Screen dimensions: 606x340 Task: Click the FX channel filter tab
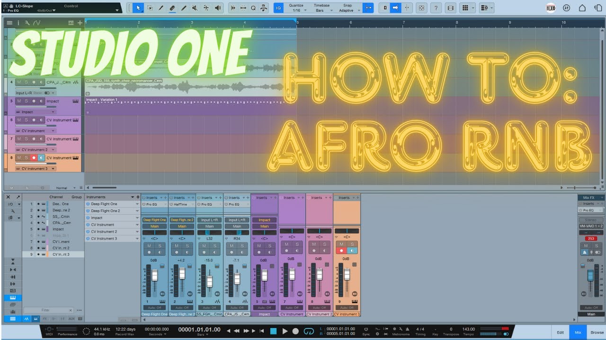45,319
